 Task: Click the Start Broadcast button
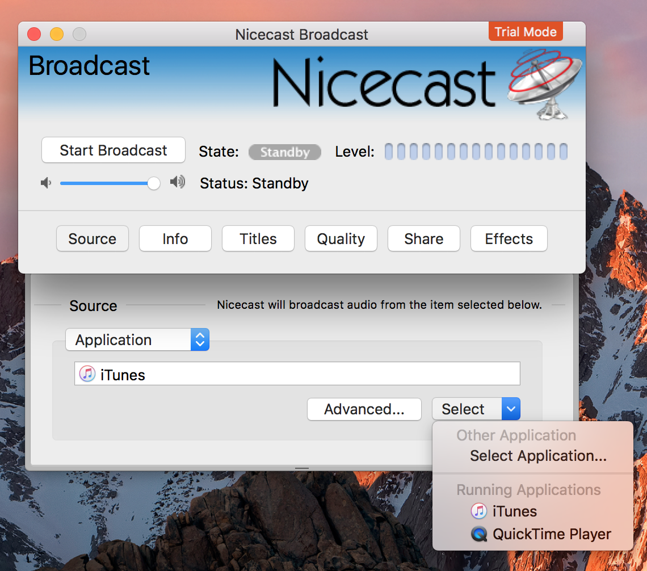(x=114, y=150)
